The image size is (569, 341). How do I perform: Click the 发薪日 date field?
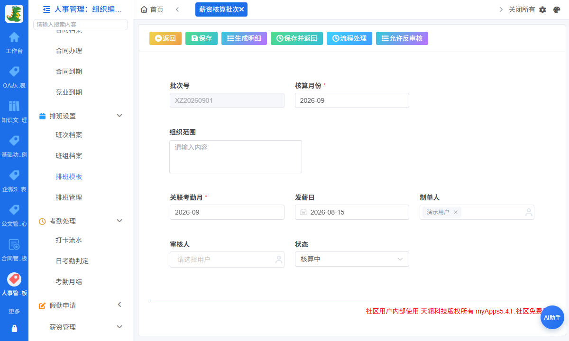pos(352,212)
